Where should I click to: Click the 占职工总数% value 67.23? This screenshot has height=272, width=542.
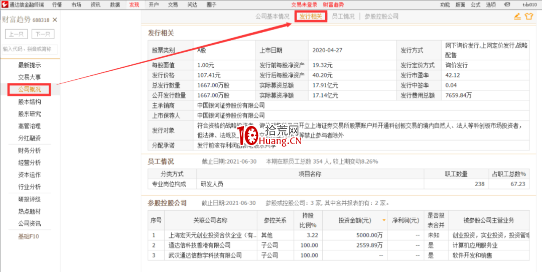click(518, 184)
